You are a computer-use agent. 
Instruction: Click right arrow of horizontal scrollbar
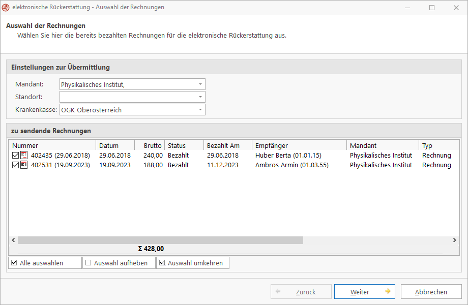(455, 240)
